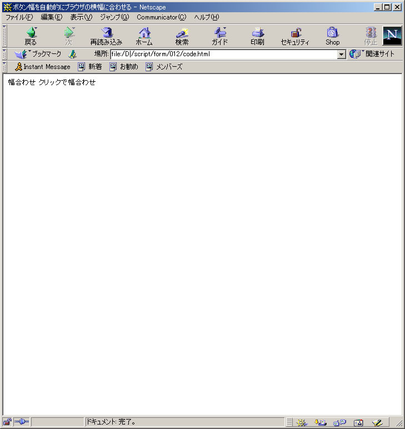Reload the page with 再読み込み icon

(x=106, y=36)
